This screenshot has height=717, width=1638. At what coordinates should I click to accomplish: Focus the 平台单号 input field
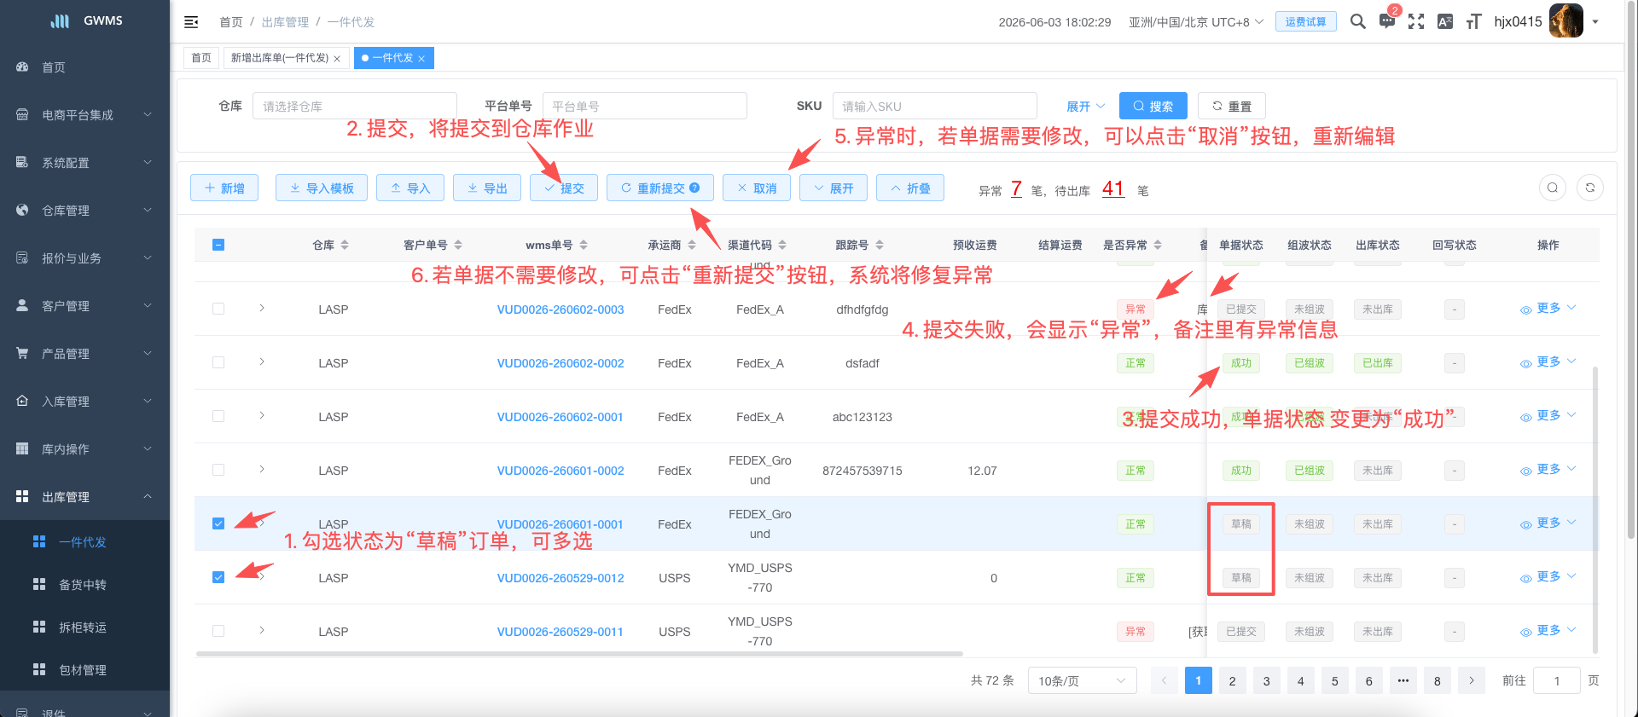[644, 106]
